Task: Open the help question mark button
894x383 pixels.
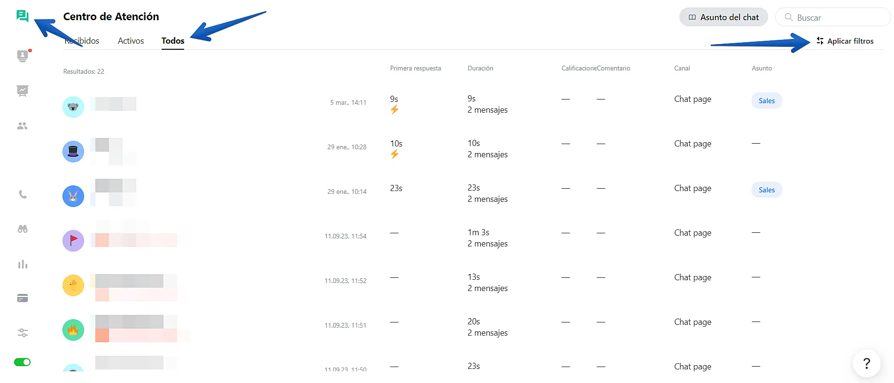Action: (x=867, y=363)
